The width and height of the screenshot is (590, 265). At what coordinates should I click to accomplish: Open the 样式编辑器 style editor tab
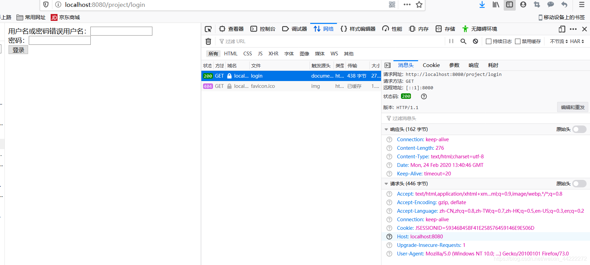coord(358,29)
